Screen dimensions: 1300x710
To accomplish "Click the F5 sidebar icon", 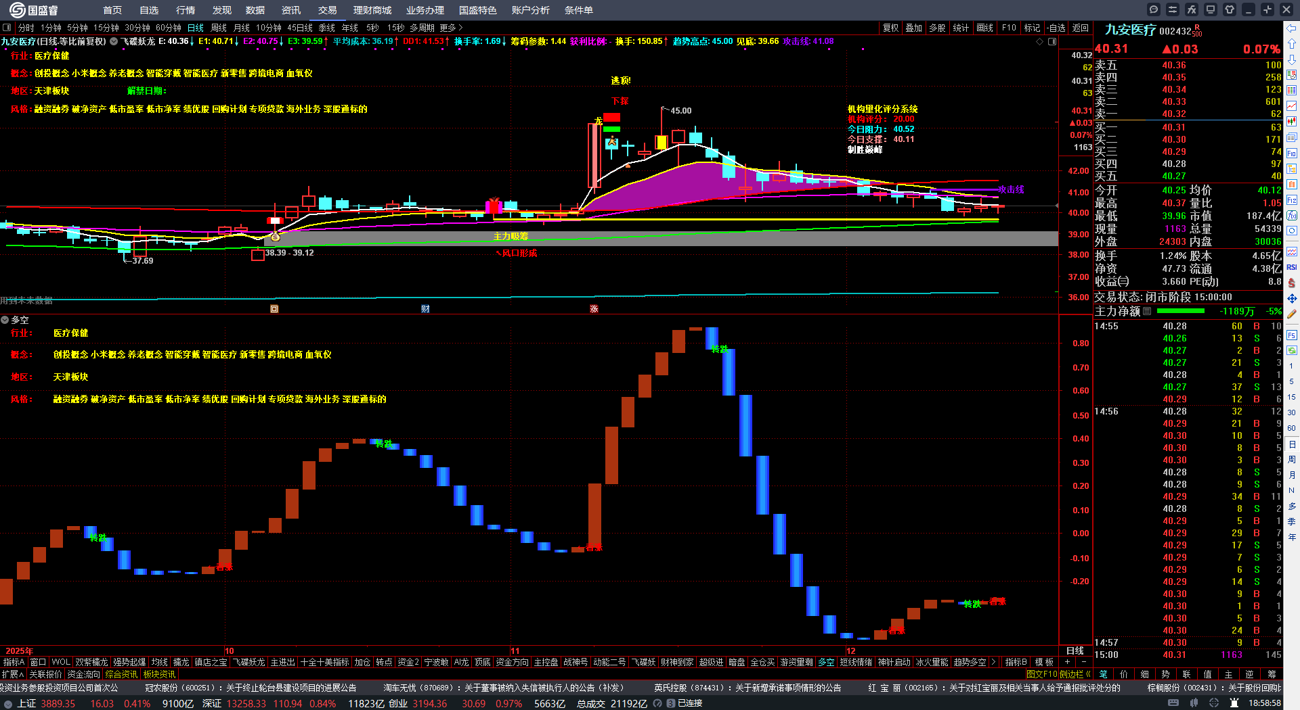I will 1292,335.
